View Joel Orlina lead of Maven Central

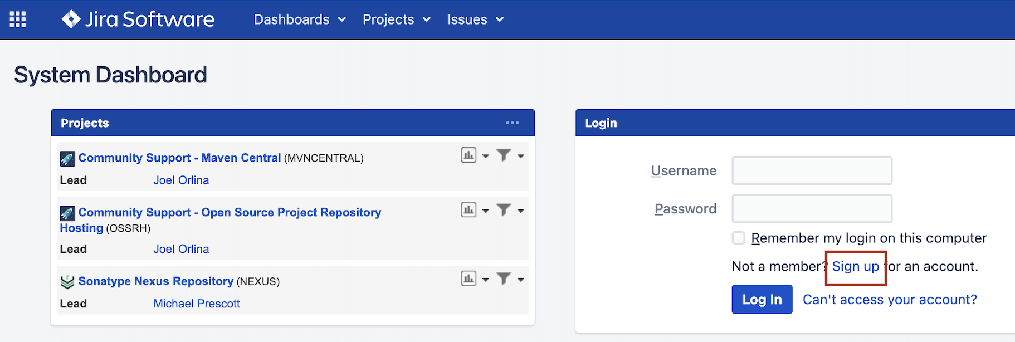181,180
